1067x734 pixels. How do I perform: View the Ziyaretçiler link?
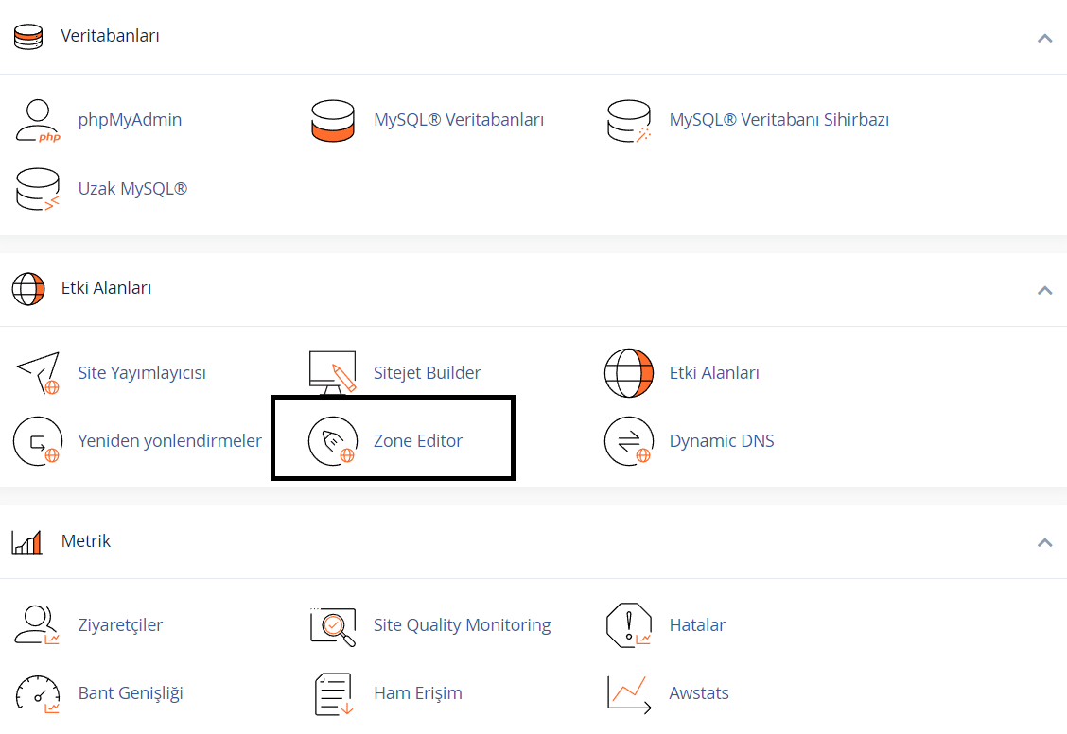[x=120, y=625]
